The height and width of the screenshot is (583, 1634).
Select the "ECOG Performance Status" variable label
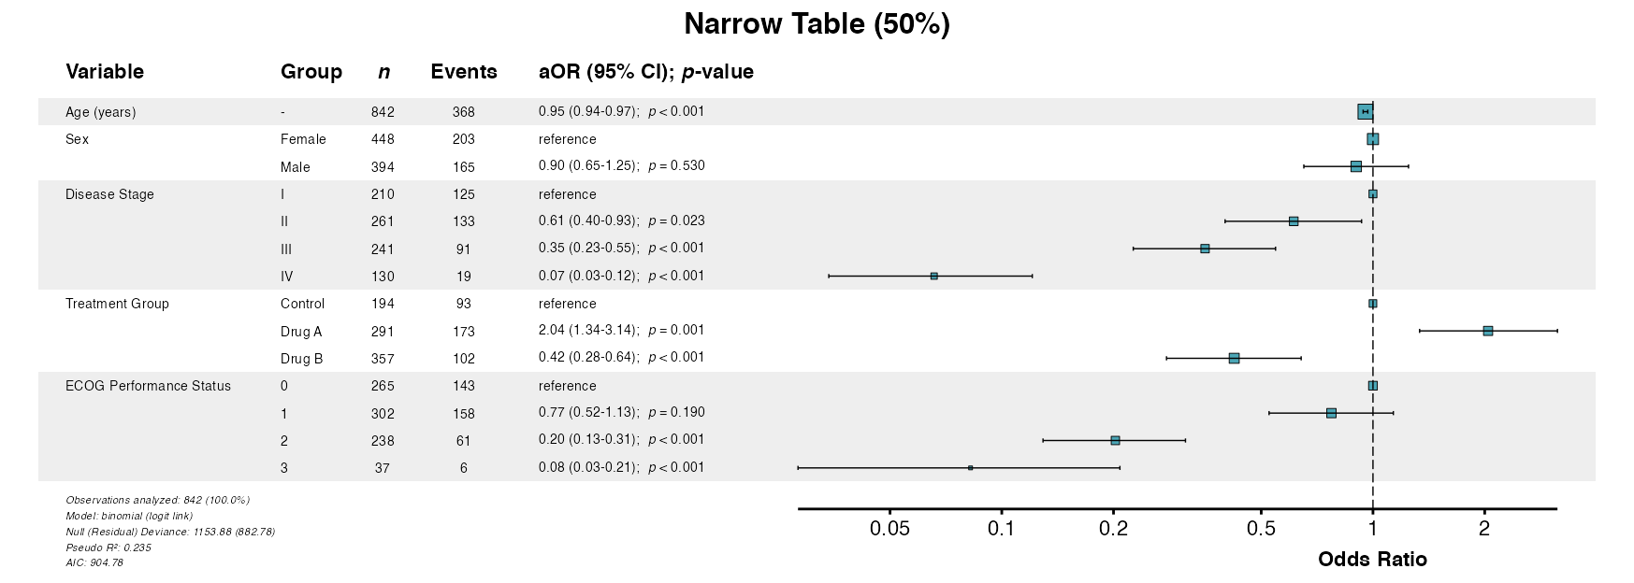pyautogui.click(x=148, y=386)
